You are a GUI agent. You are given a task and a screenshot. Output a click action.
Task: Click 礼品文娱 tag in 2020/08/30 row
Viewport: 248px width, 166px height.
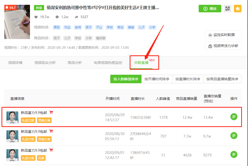tap(28, 139)
